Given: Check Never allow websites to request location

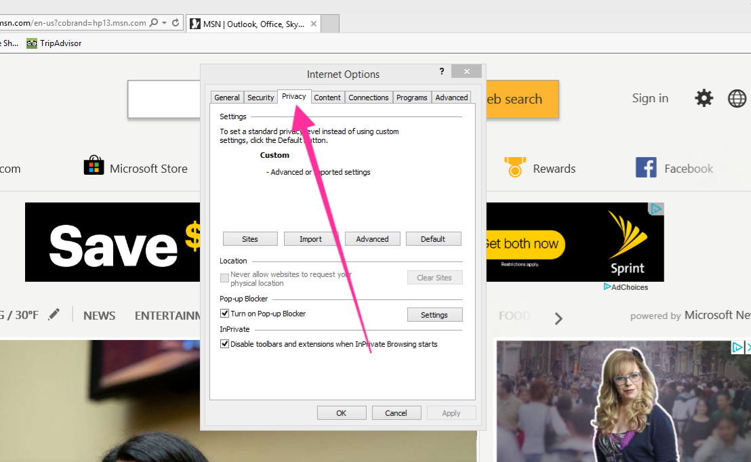Looking at the screenshot, I should click(x=224, y=278).
